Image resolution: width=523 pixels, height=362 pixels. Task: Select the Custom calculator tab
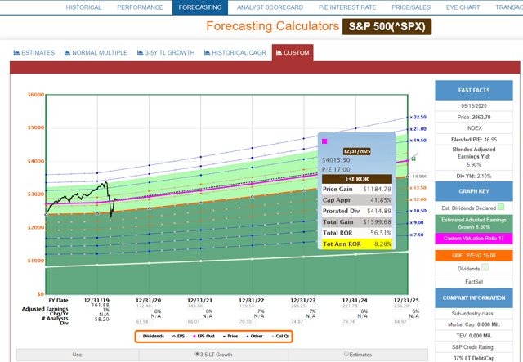click(x=293, y=53)
